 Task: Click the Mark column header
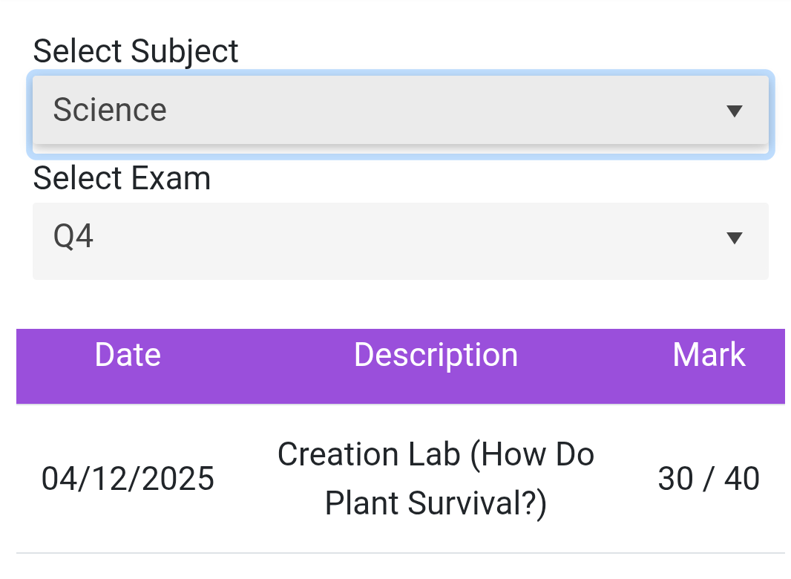click(709, 355)
